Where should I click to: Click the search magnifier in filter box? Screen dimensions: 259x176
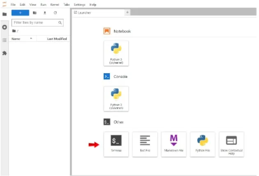60,23
